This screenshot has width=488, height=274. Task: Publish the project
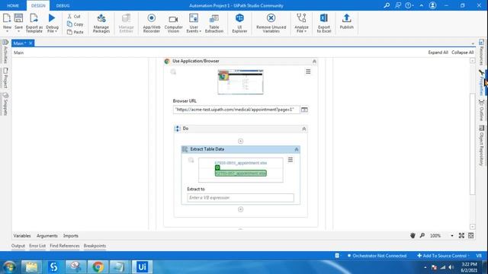pyautogui.click(x=346, y=22)
